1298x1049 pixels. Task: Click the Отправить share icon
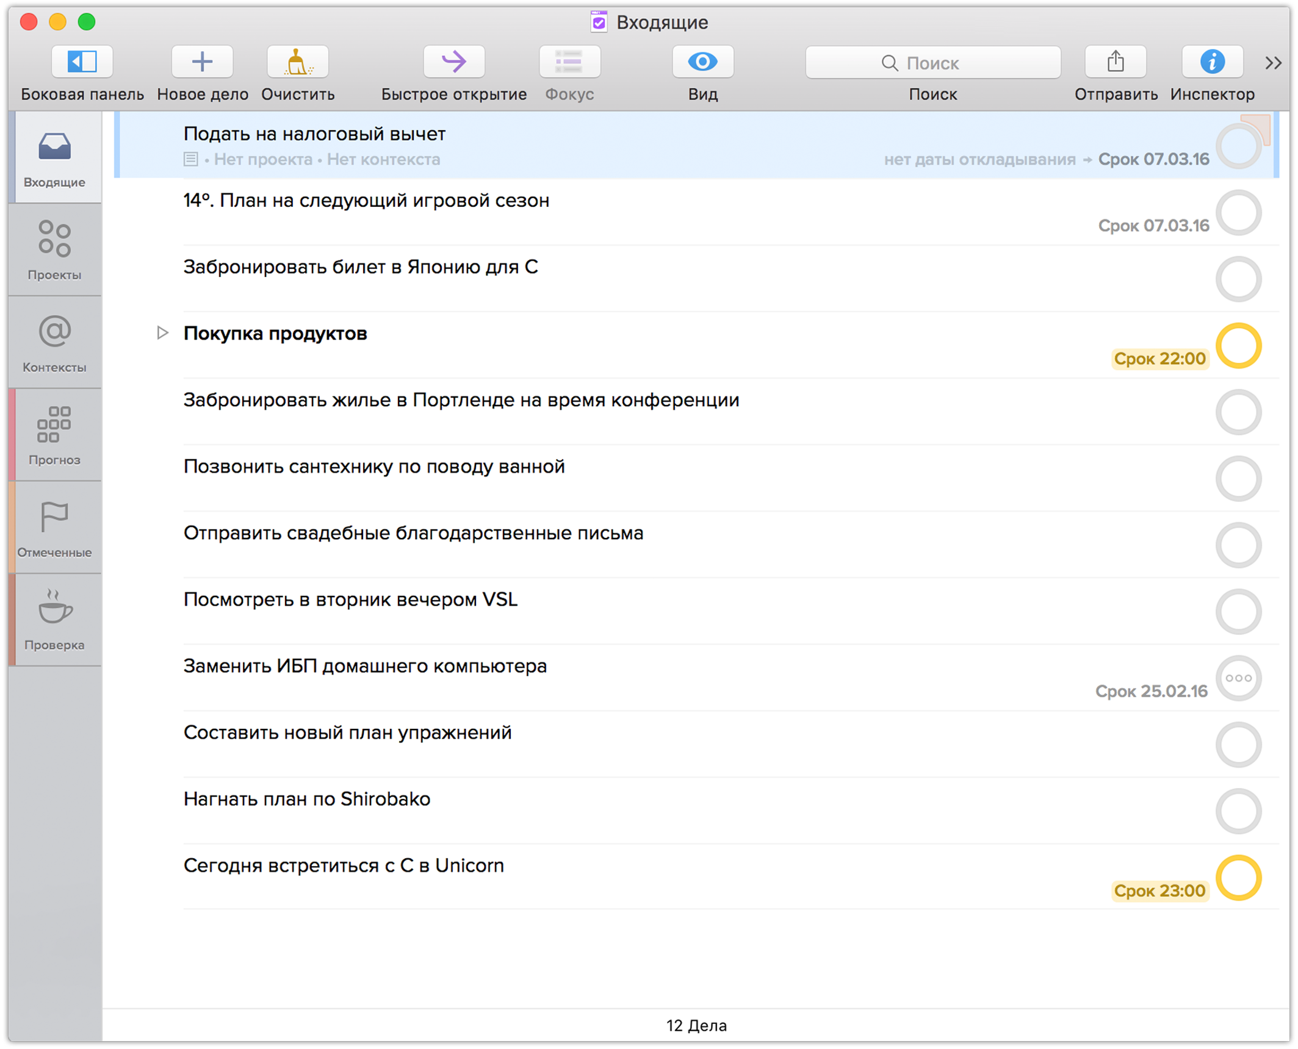(x=1116, y=62)
